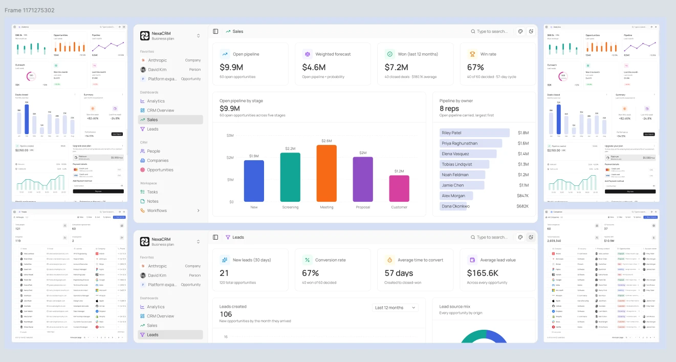Open the Last 12 months dropdown
Screen dimensions: 676x362
395,308
